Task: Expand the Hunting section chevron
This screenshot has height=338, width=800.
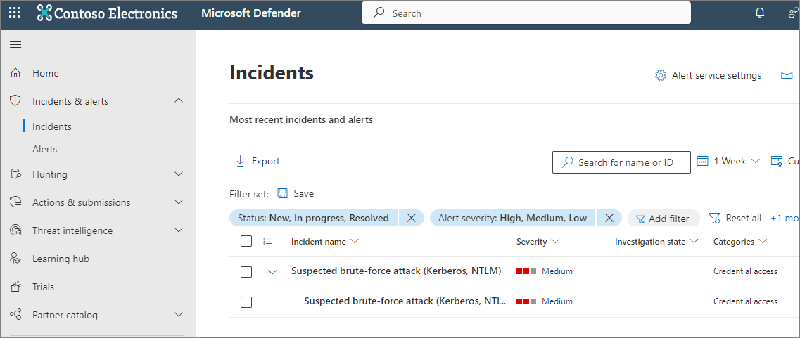Action: (179, 174)
